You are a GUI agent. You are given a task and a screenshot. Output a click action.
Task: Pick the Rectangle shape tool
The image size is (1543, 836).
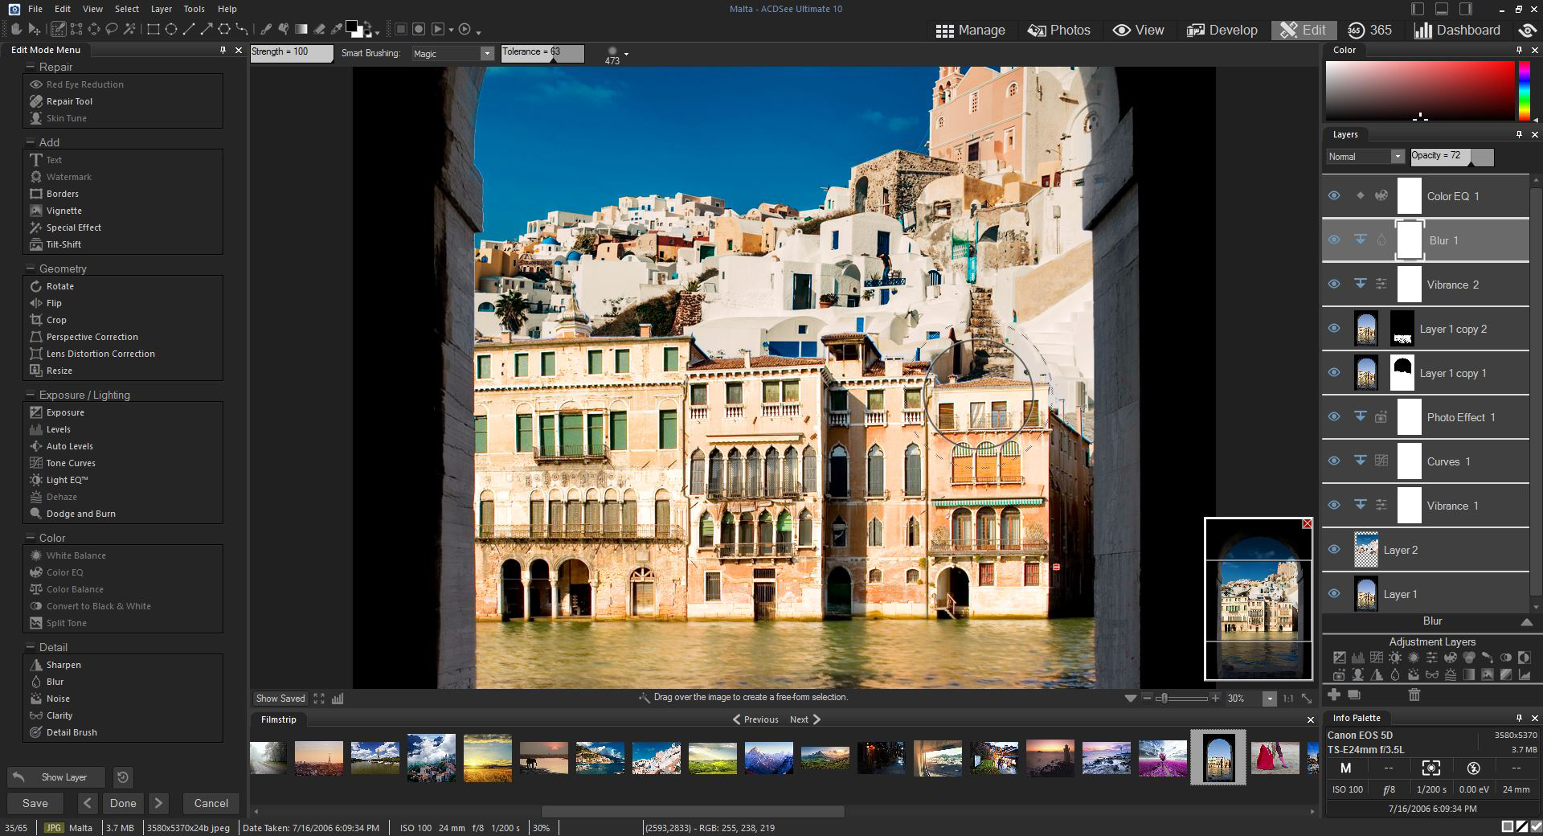pos(153,30)
